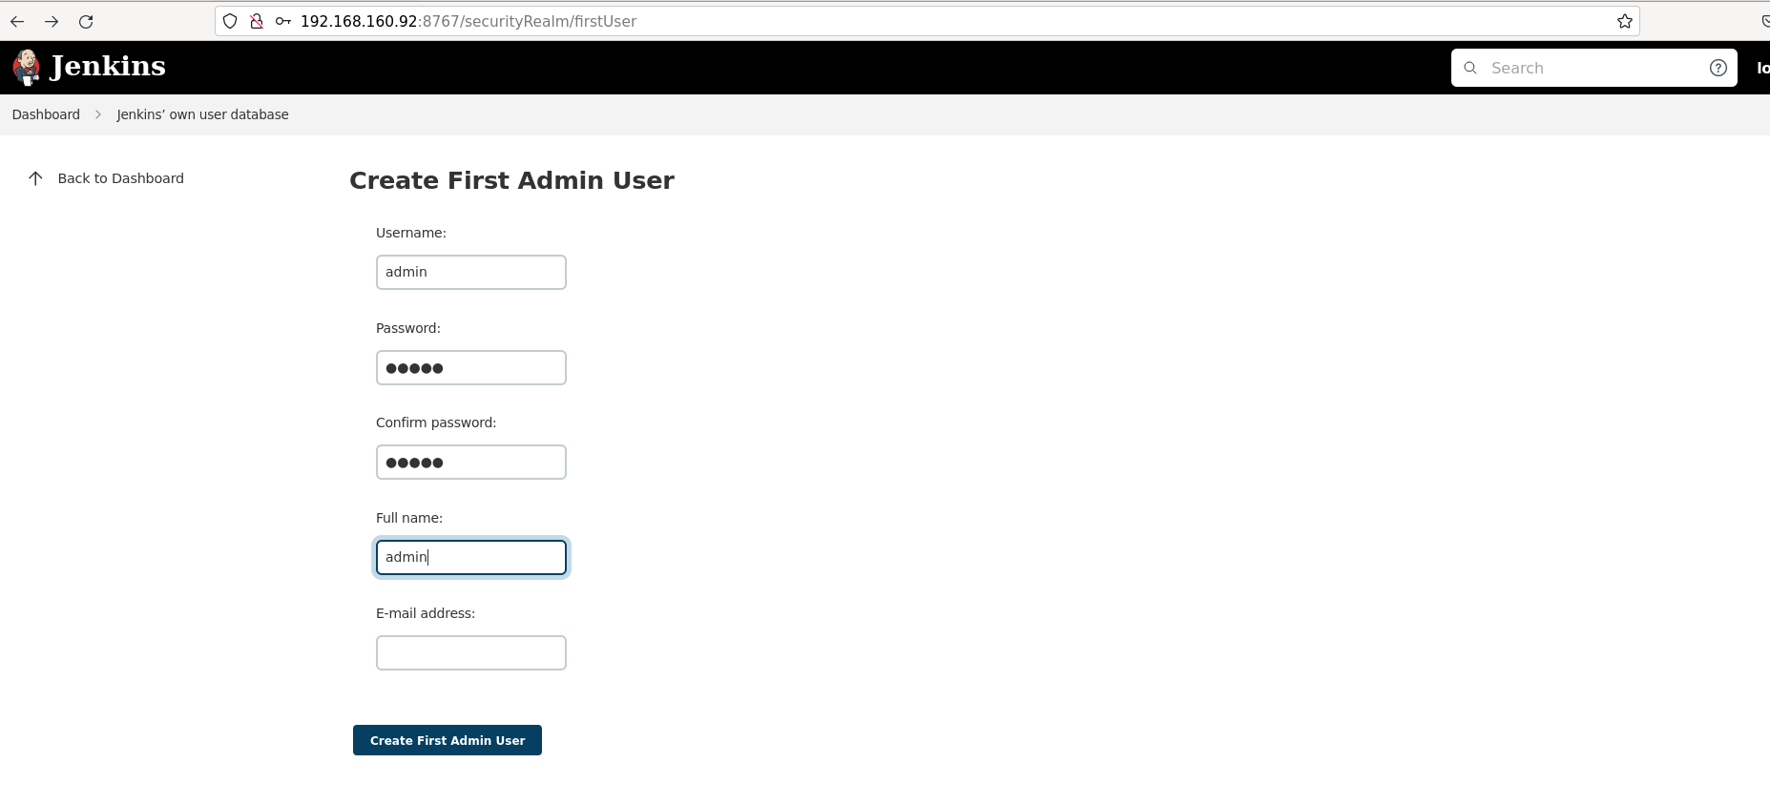Open the tracking protection shield icon
Screen dimensions: 1770x804
(x=230, y=21)
